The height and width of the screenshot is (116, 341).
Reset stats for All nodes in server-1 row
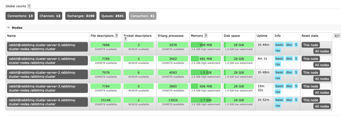pyautogui.click(x=322, y=65)
